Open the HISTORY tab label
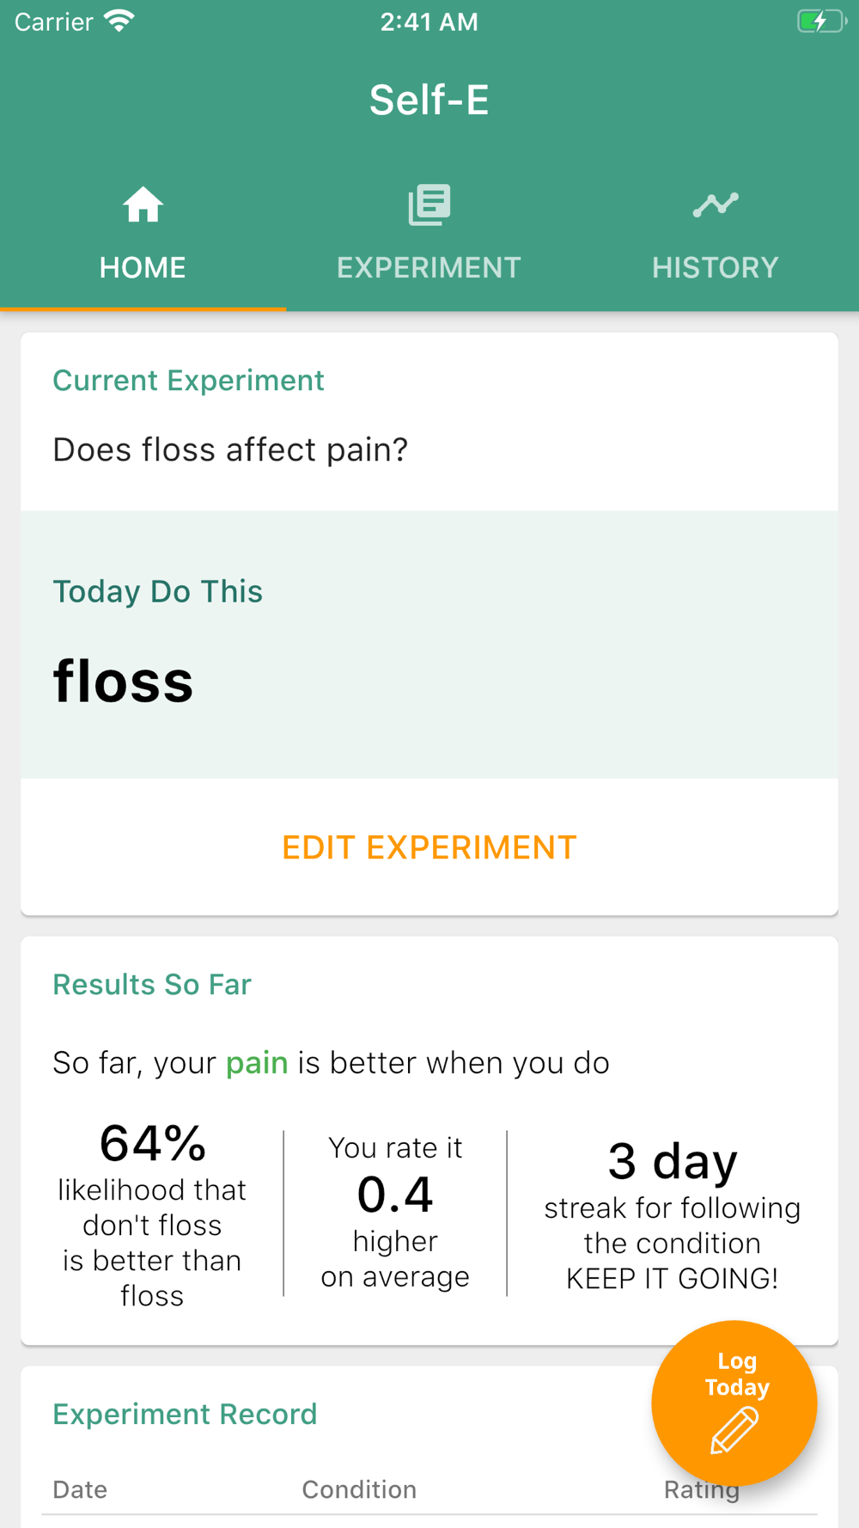859x1528 pixels. [716, 267]
